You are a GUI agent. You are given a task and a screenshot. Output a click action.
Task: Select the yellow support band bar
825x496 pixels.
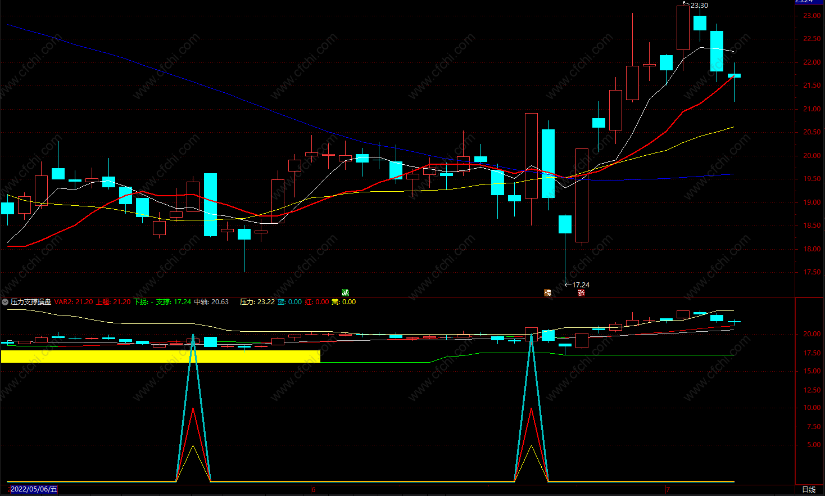click(x=161, y=357)
